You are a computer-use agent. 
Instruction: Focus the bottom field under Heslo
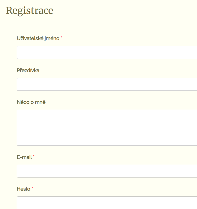(107, 203)
